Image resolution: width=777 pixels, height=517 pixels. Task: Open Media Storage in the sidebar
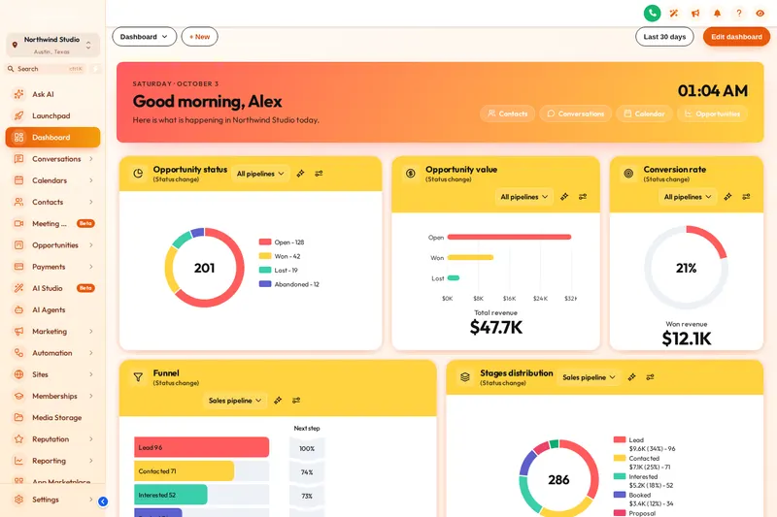pos(52,417)
